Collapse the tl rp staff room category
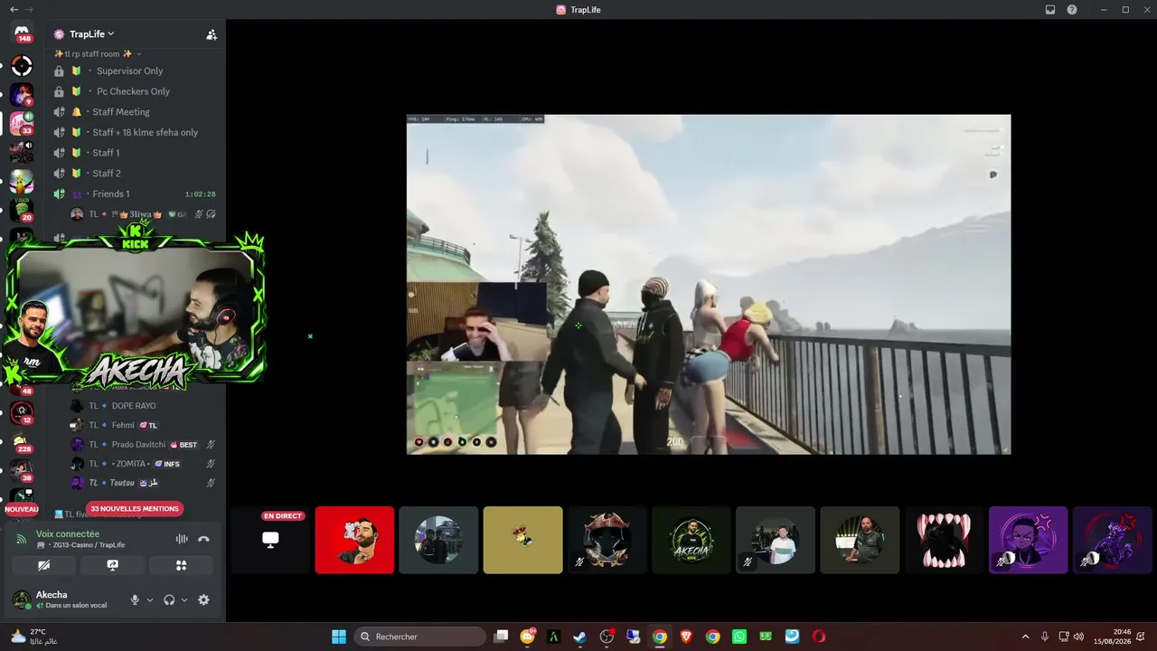Image resolution: width=1157 pixels, height=651 pixels. pos(98,53)
